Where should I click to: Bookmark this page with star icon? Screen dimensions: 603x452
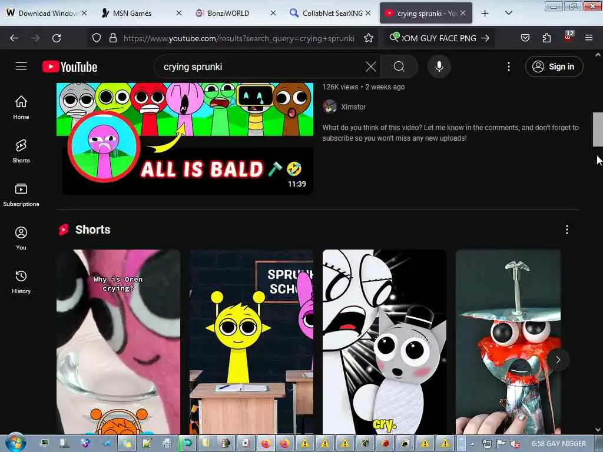(369, 38)
